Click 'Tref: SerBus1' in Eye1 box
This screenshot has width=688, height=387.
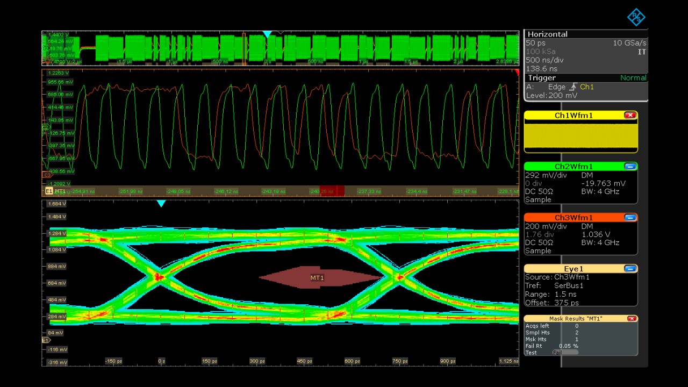point(554,285)
